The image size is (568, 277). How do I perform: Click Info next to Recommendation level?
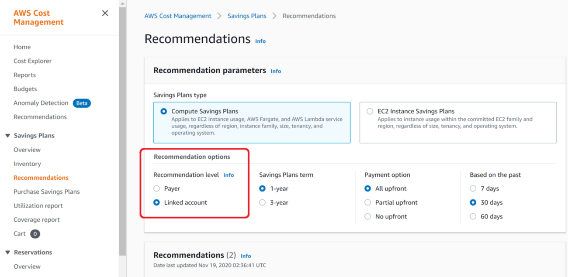pyautogui.click(x=229, y=175)
